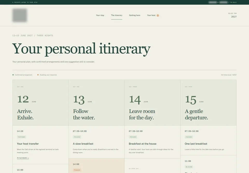Click the Leave a little time for the lake view text
Image resolution: width=249 pixels, height=173 pixels.
204,149
